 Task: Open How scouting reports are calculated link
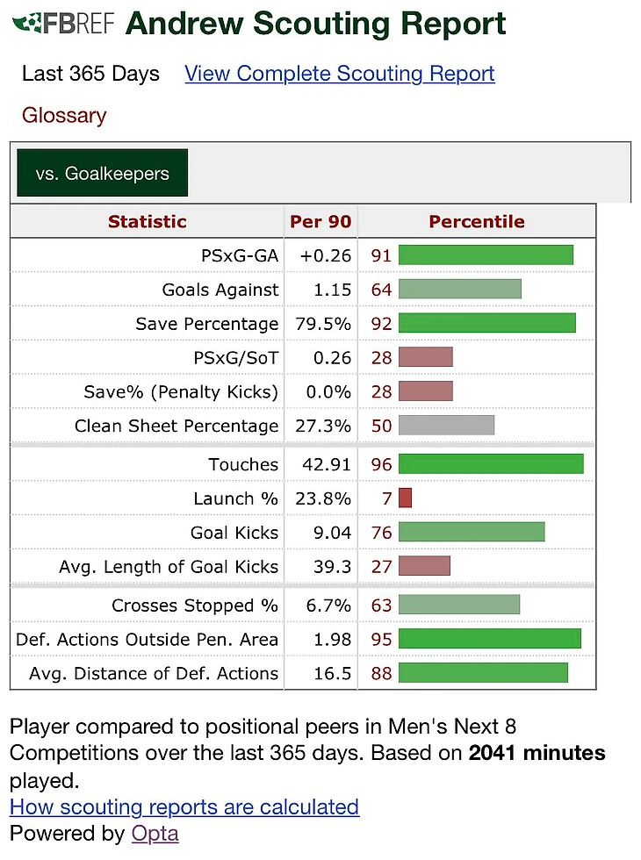click(184, 807)
